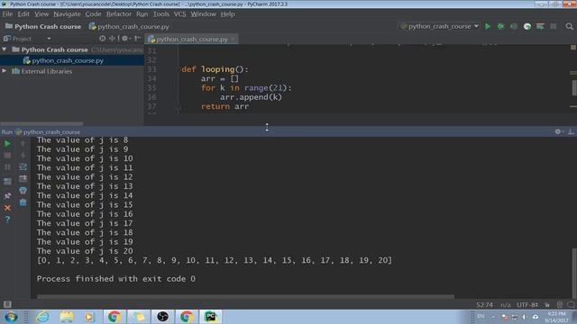Open the Code menu
This screenshot has height=324, width=577.
(x=93, y=14)
